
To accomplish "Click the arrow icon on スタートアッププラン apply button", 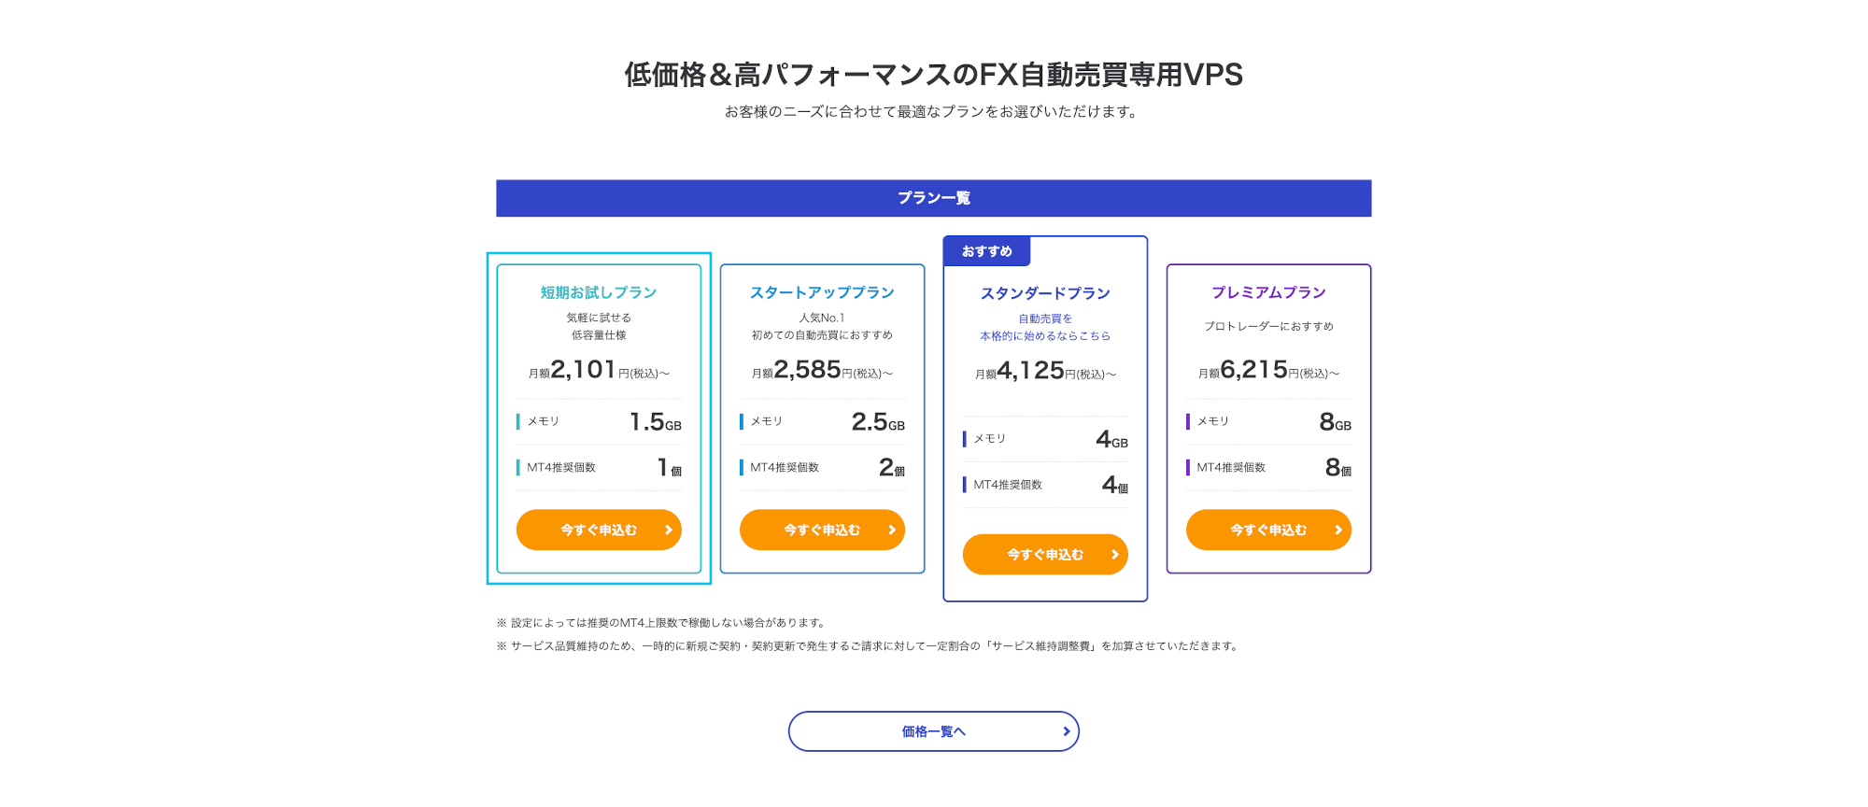I will (x=892, y=530).
